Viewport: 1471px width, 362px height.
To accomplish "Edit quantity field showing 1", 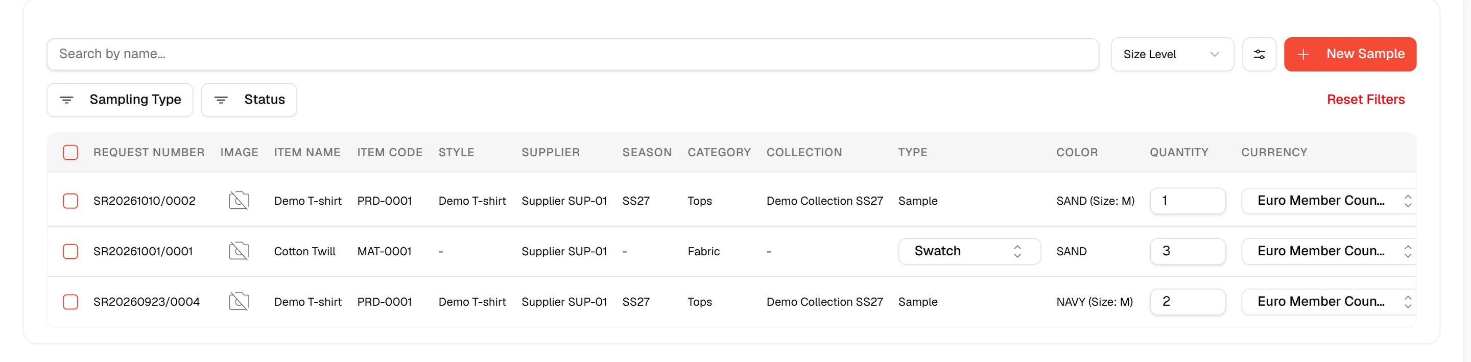I will (1187, 201).
